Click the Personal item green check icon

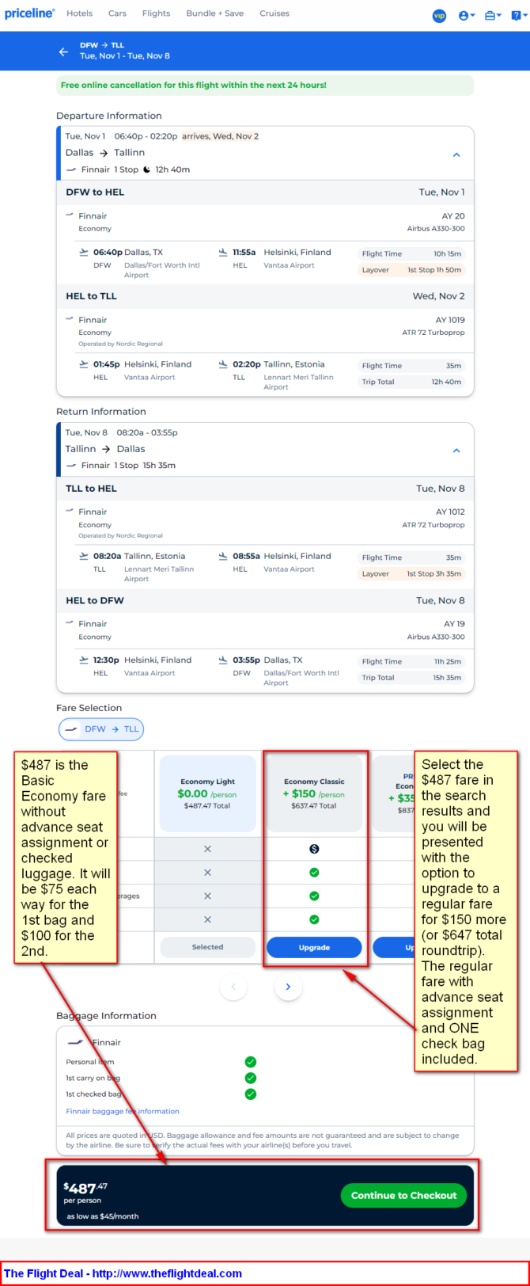point(251,1062)
